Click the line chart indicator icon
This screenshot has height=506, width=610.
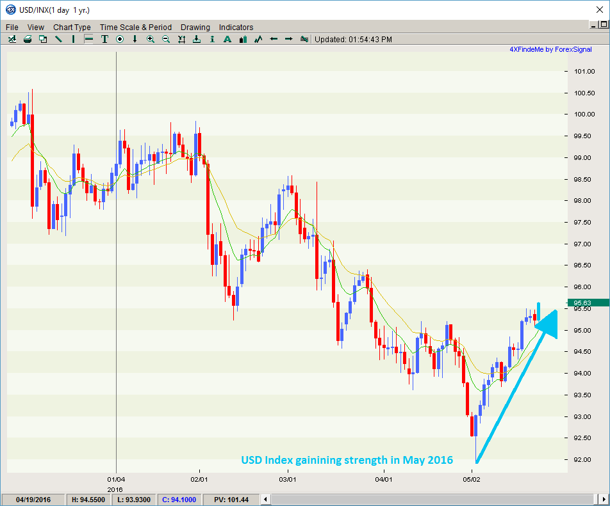point(258,39)
